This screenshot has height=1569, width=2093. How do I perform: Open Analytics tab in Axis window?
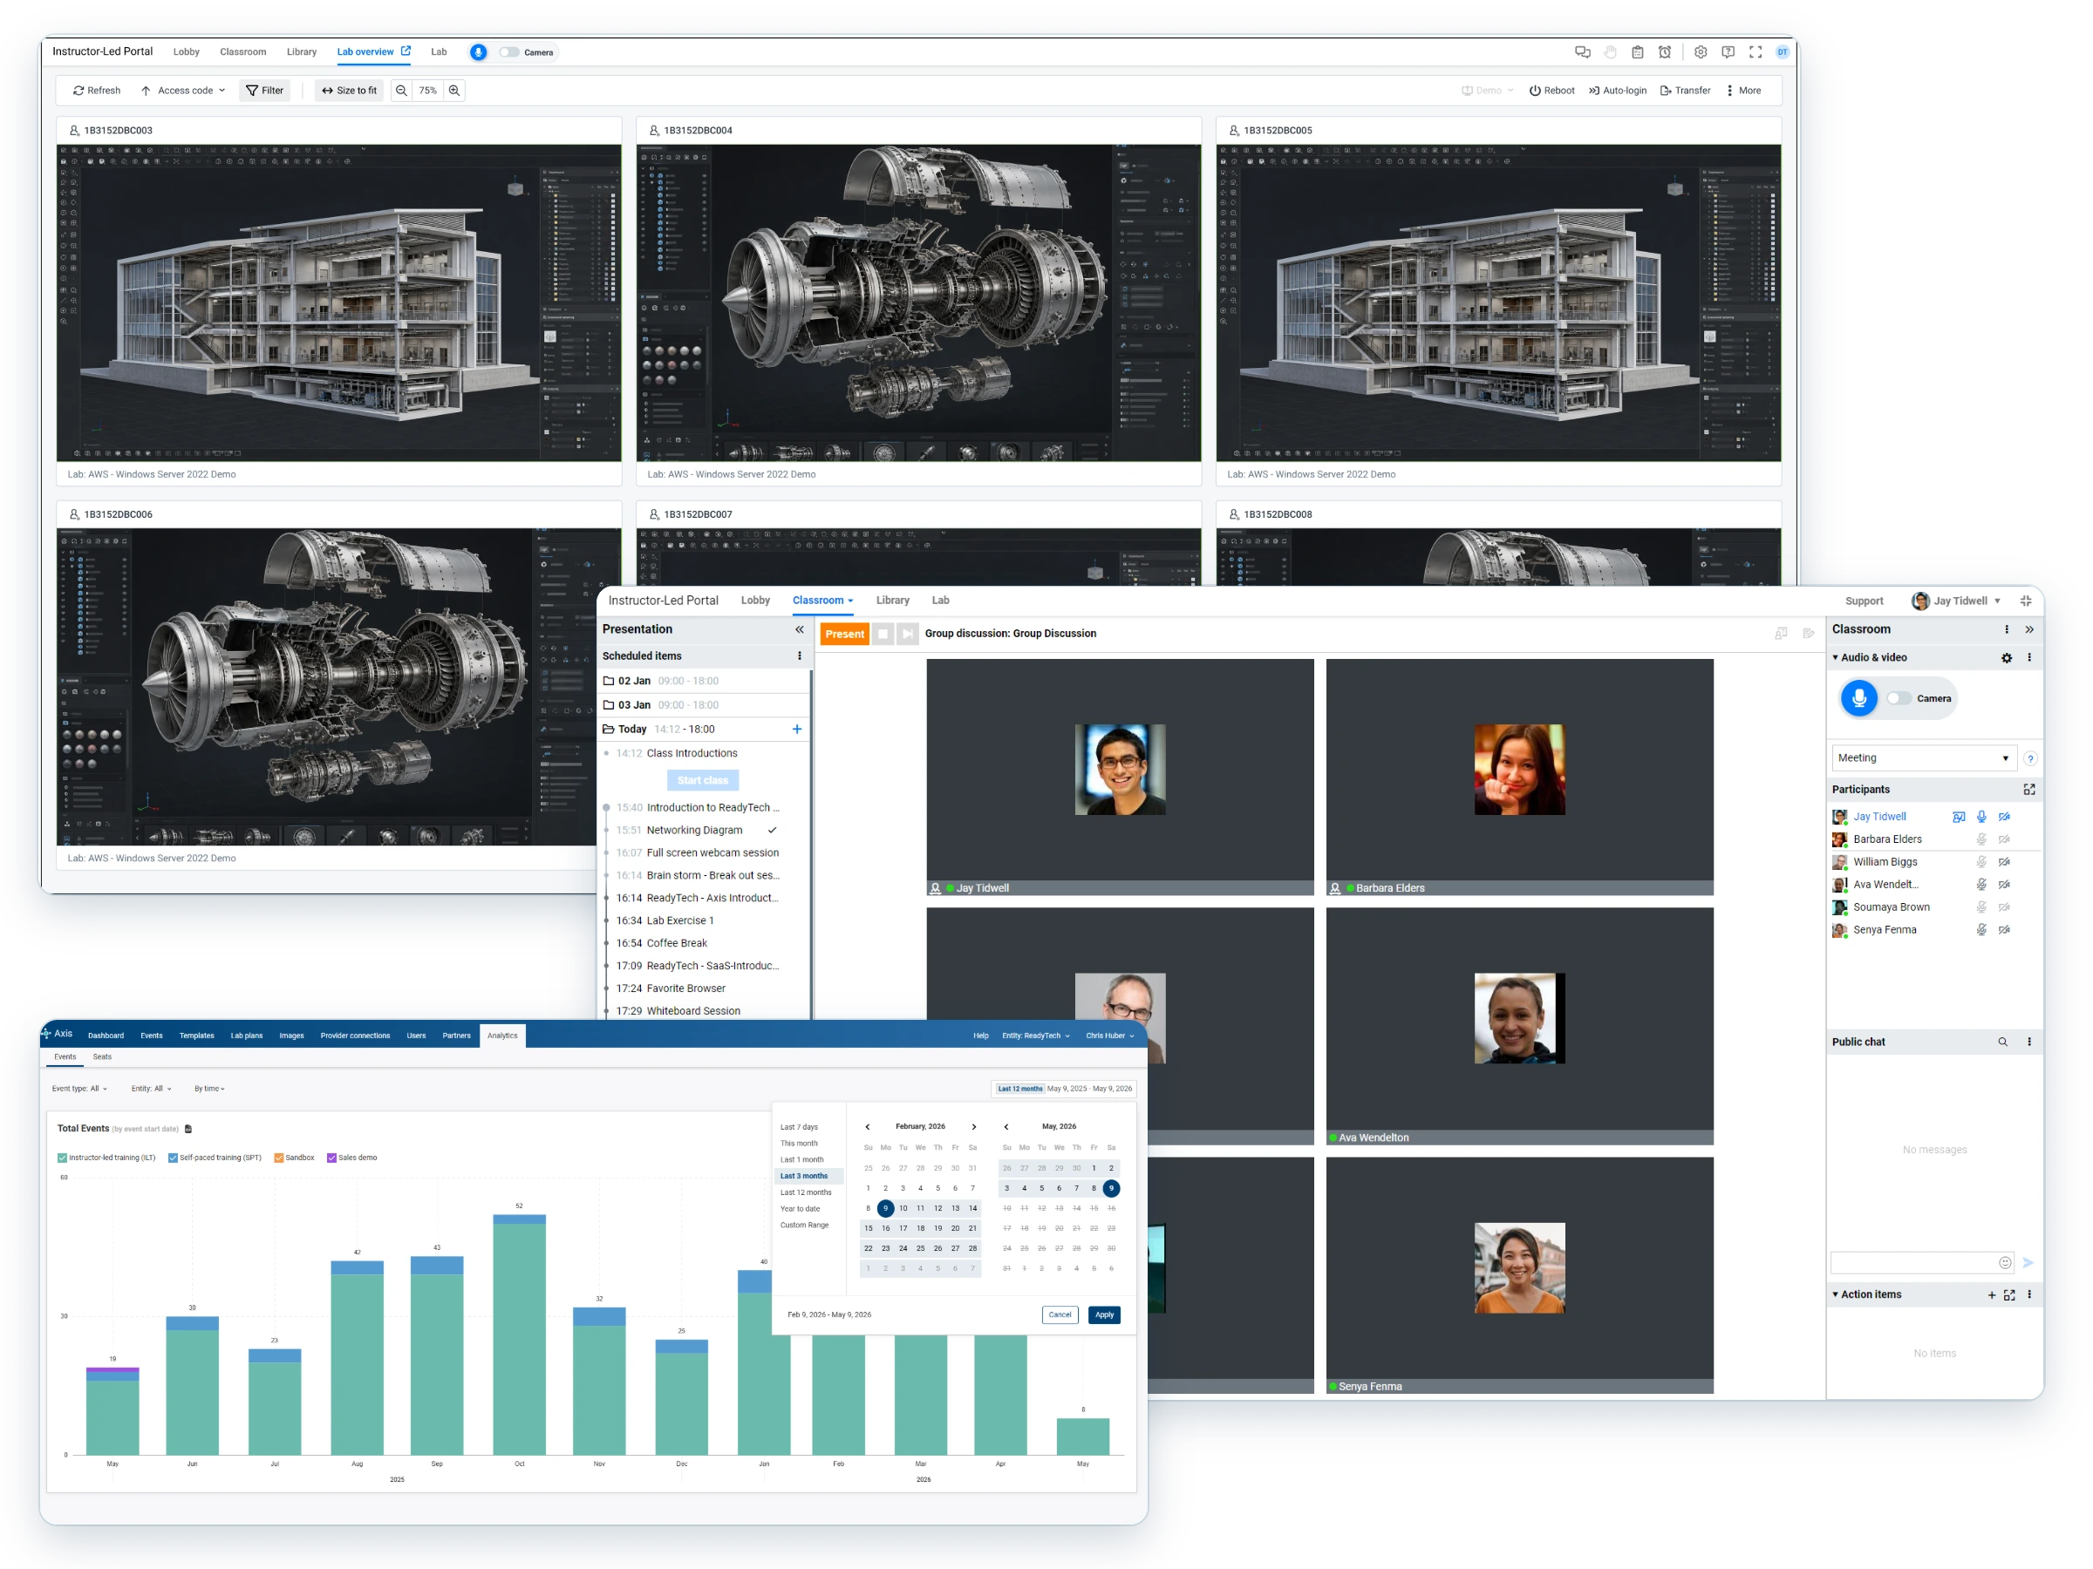[502, 1036]
